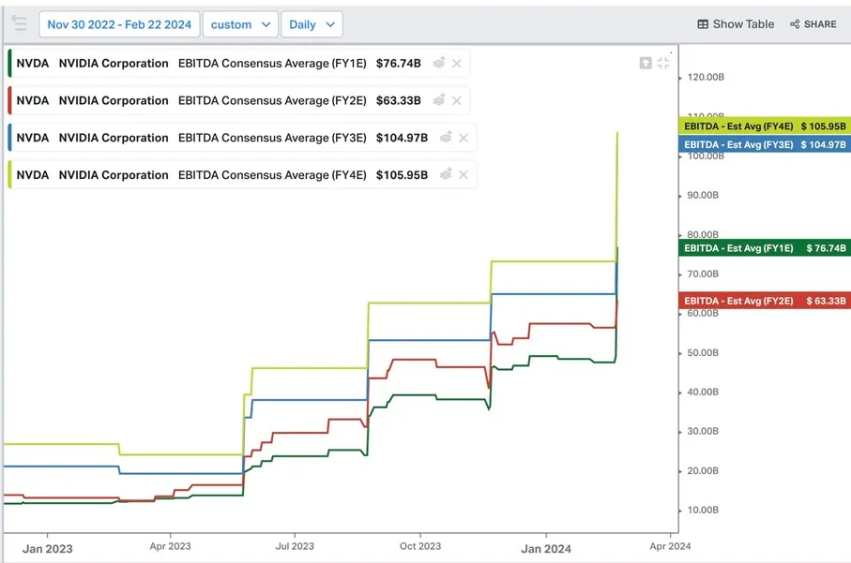Expand the custom period dropdown
Image resolution: width=851 pixels, height=563 pixels.
click(x=240, y=24)
